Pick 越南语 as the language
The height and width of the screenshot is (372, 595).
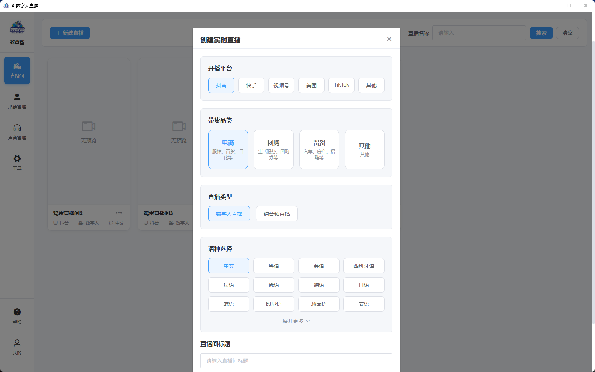point(319,304)
